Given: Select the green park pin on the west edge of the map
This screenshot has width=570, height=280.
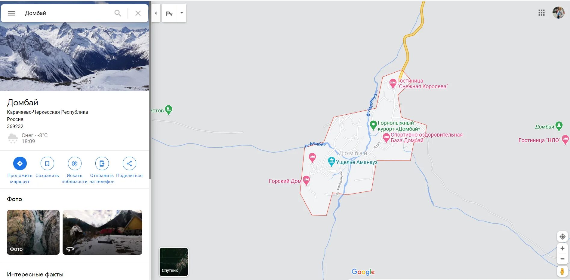Looking at the screenshot, I should coord(168,110).
